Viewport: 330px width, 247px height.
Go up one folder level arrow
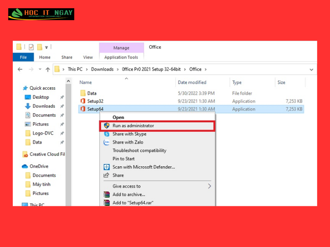tap(48, 69)
